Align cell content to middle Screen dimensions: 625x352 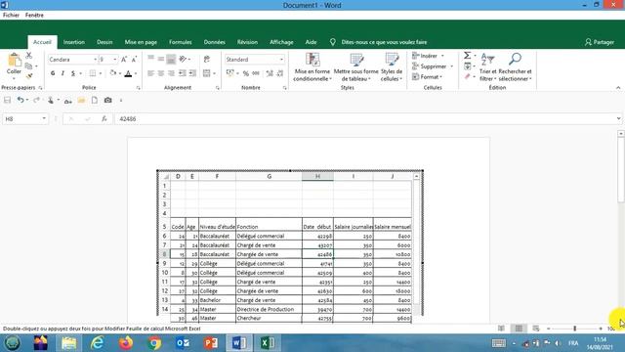pyautogui.click(x=160, y=59)
